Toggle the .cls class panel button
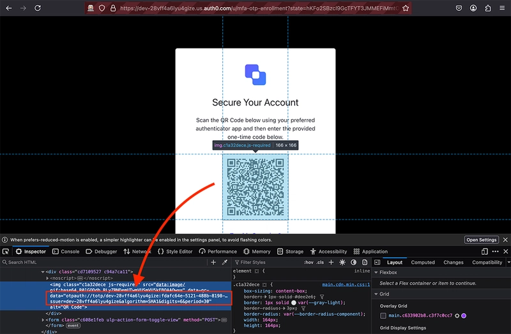This screenshot has height=334, width=511. pos(320,262)
